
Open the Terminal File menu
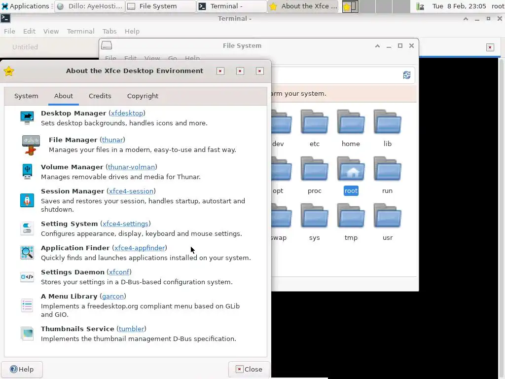tap(9, 31)
